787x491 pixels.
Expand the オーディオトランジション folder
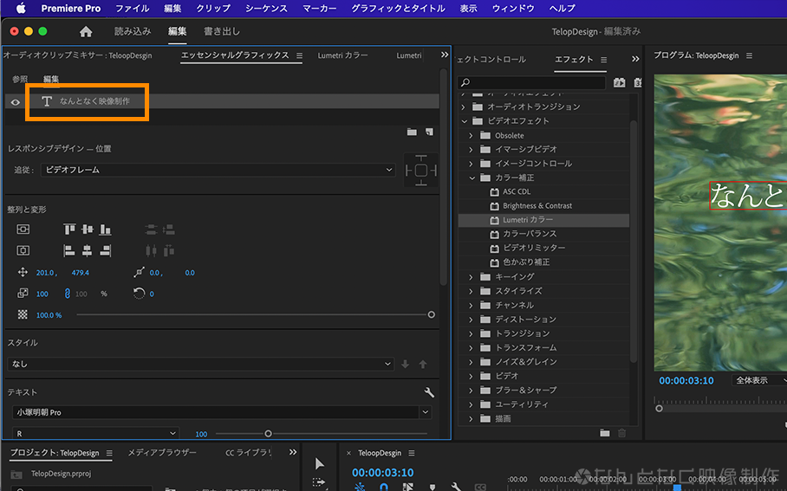(463, 107)
